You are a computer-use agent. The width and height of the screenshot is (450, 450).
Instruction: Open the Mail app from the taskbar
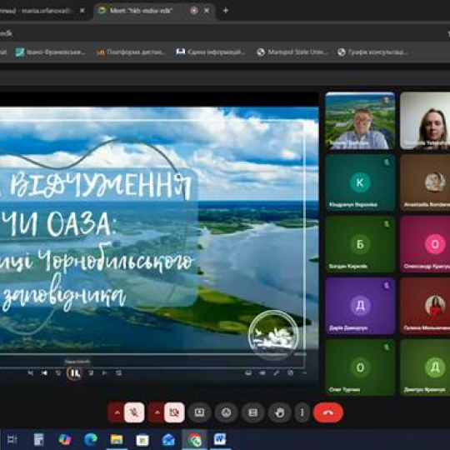click(168, 439)
